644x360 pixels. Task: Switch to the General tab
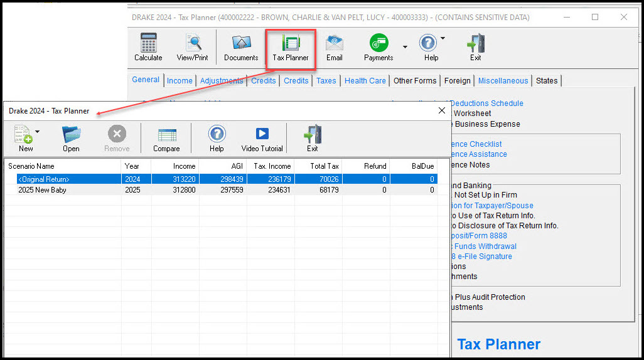(x=146, y=80)
